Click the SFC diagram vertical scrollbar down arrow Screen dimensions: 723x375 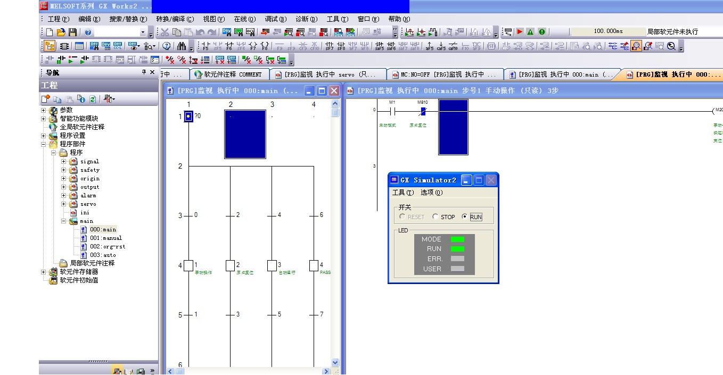click(x=335, y=362)
